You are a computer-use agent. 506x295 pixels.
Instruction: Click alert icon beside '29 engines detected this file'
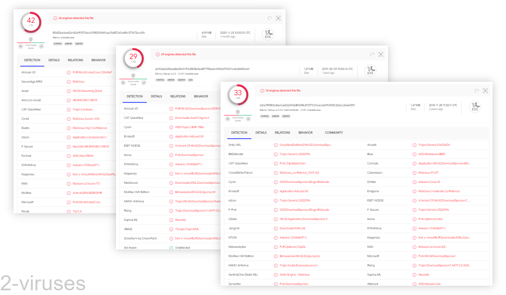click(157, 54)
